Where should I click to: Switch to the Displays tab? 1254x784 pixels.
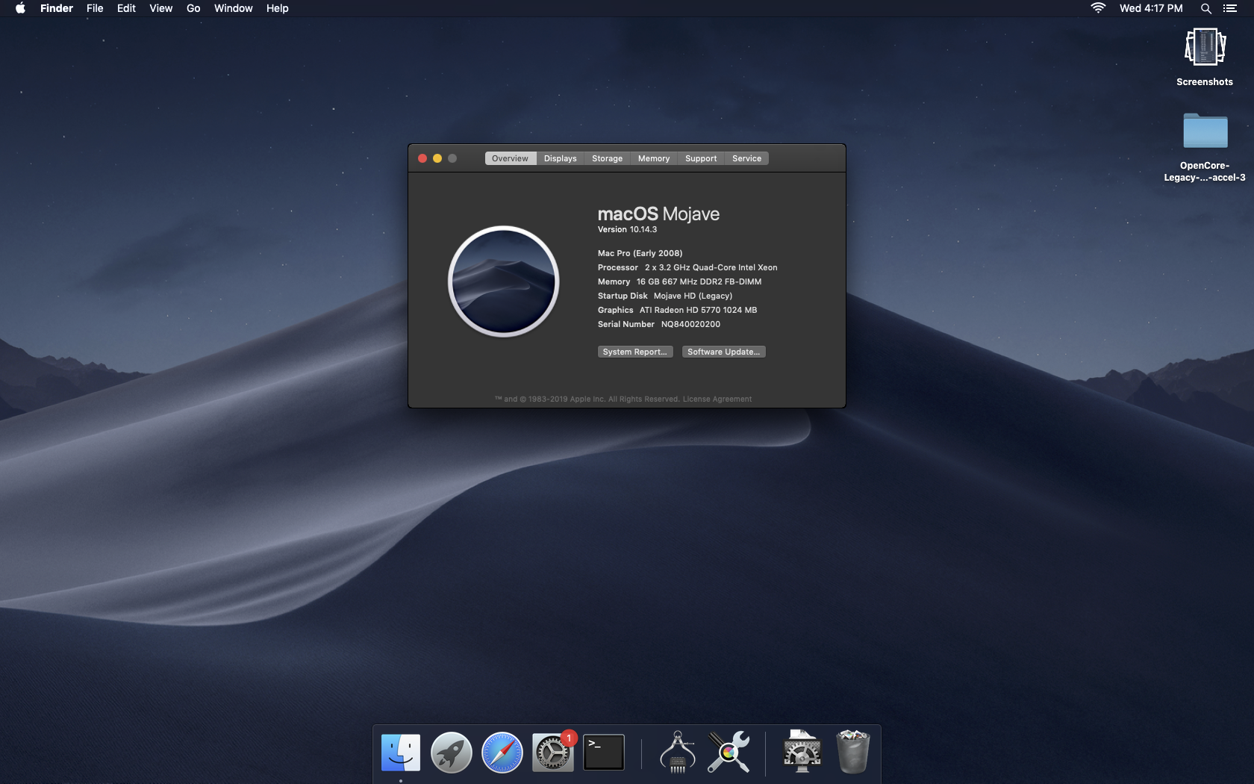[x=560, y=158]
